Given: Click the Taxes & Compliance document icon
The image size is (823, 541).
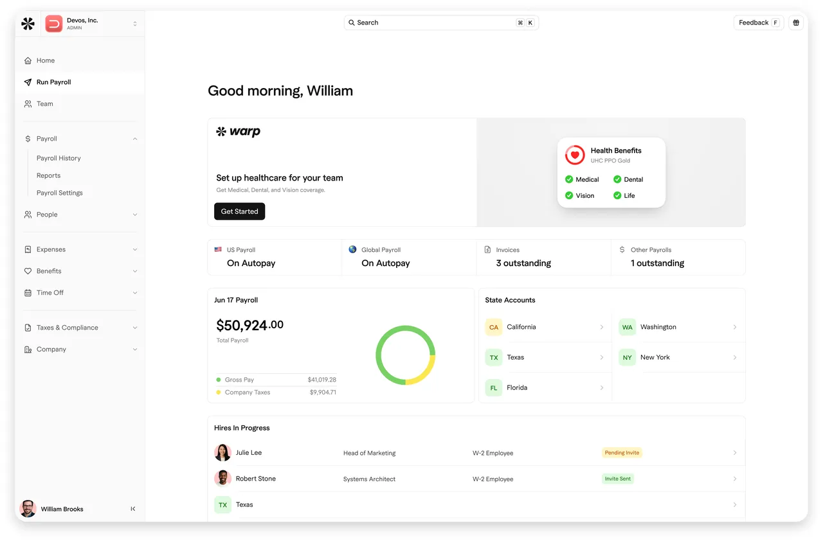Looking at the screenshot, I should point(28,328).
